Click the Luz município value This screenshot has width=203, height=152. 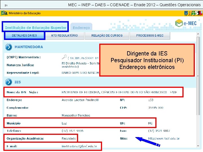tap(64, 123)
